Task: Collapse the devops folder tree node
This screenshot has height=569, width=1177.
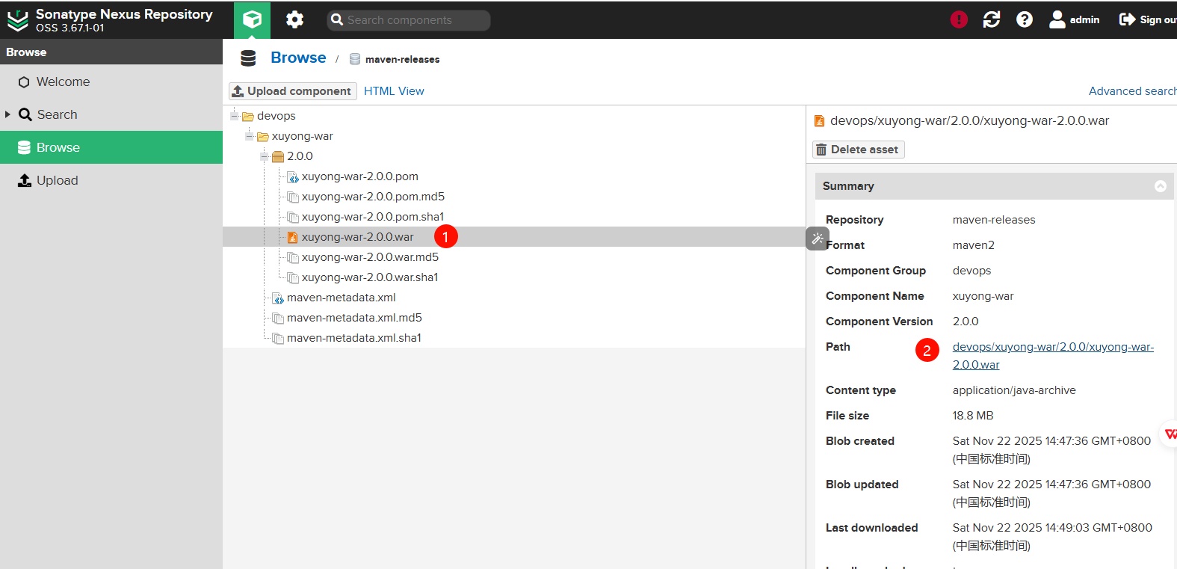Action: click(235, 116)
